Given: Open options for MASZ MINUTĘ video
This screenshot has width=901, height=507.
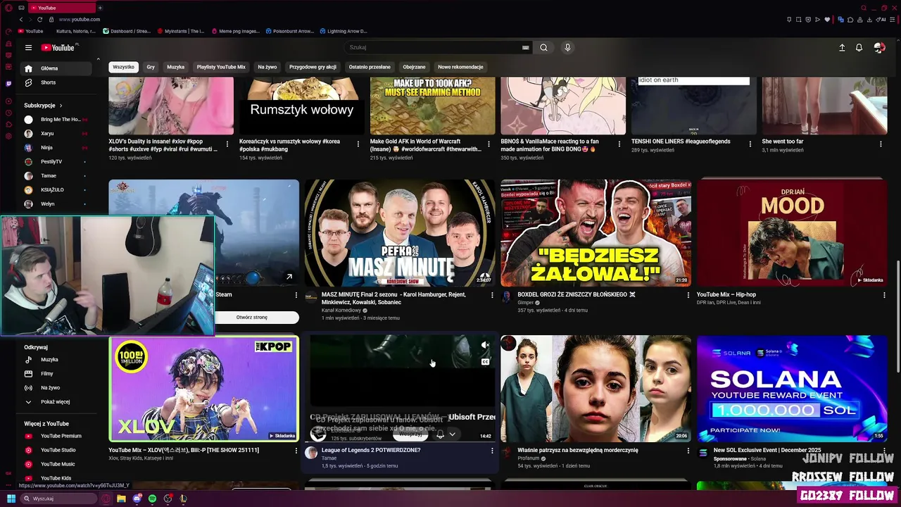Looking at the screenshot, I should [x=492, y=295].
